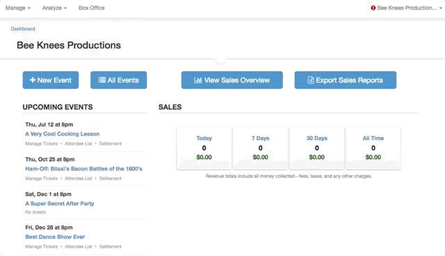Click the UPCOMING EVENTS section heading

[58, 107]
